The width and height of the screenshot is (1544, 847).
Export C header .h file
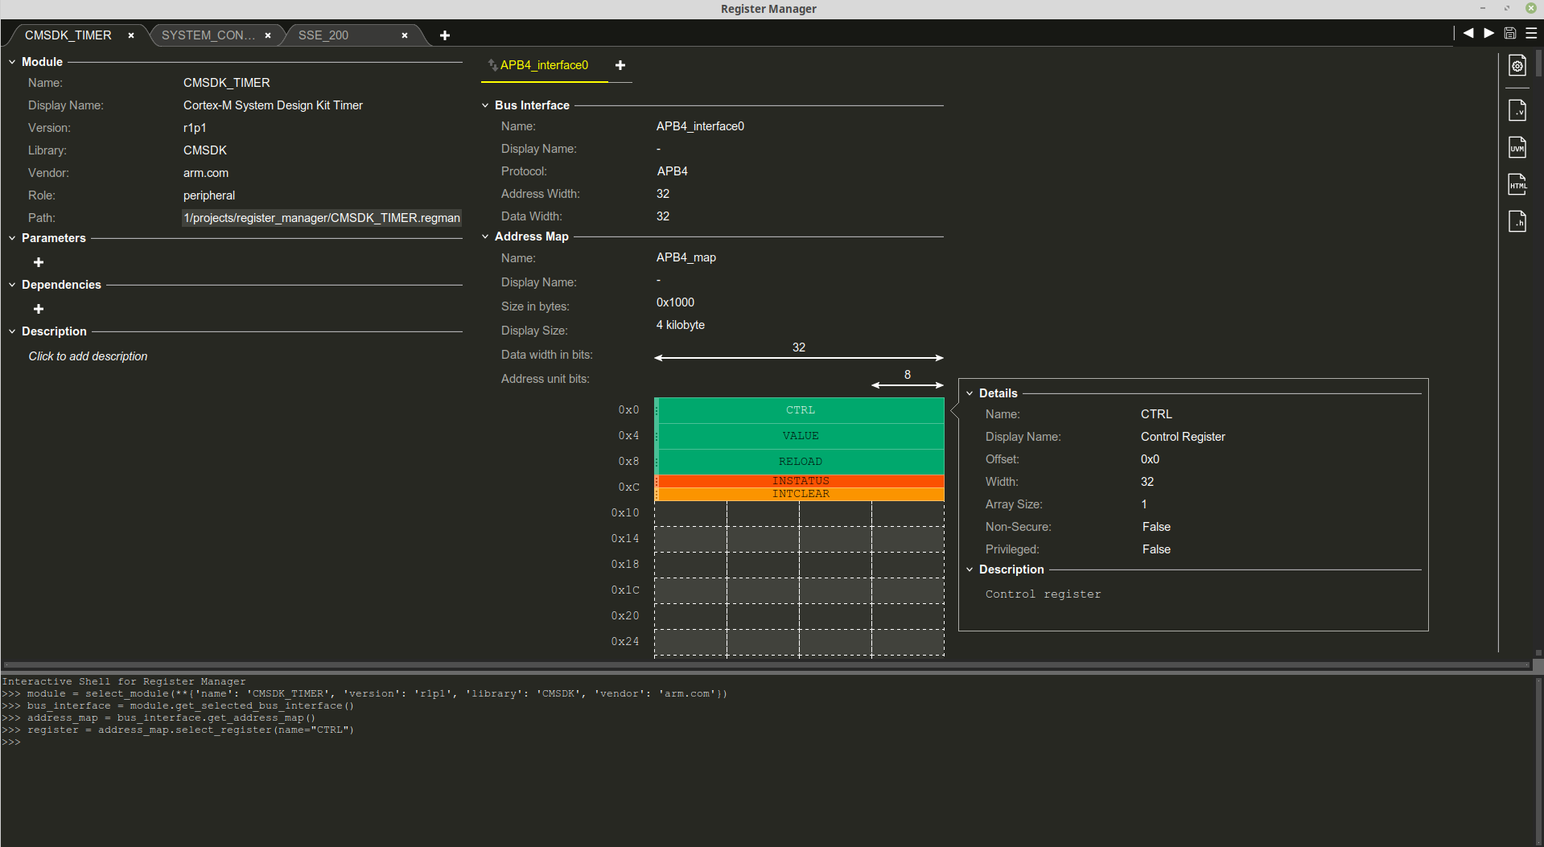[1517, 221]
